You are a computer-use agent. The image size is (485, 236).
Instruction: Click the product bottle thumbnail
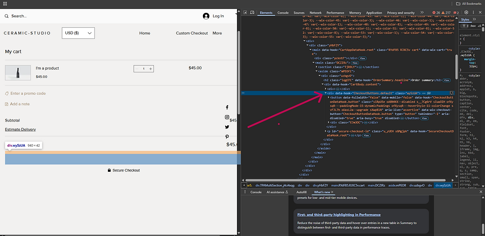click(18, 73)
